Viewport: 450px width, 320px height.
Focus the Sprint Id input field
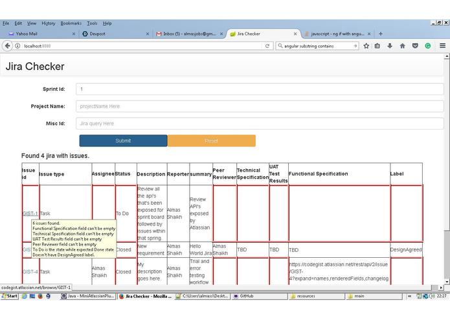point(260,89)
